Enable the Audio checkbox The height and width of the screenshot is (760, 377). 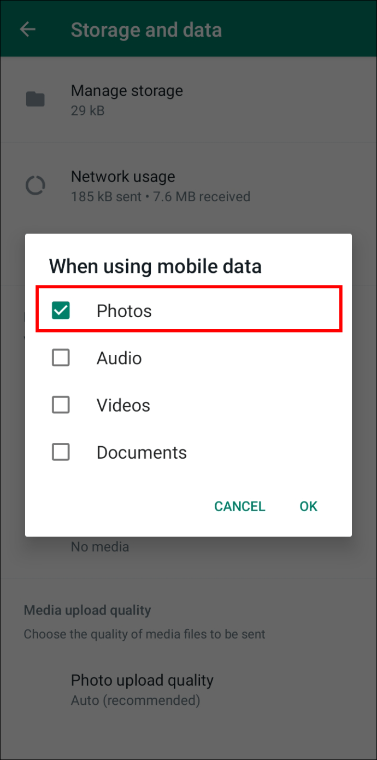pyautogui.click(x=61, y=358)
